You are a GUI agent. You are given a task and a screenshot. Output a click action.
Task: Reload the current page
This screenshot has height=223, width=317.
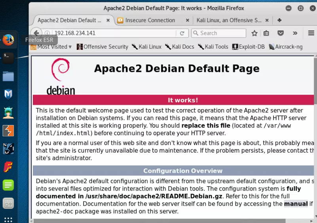click(182, 33)
